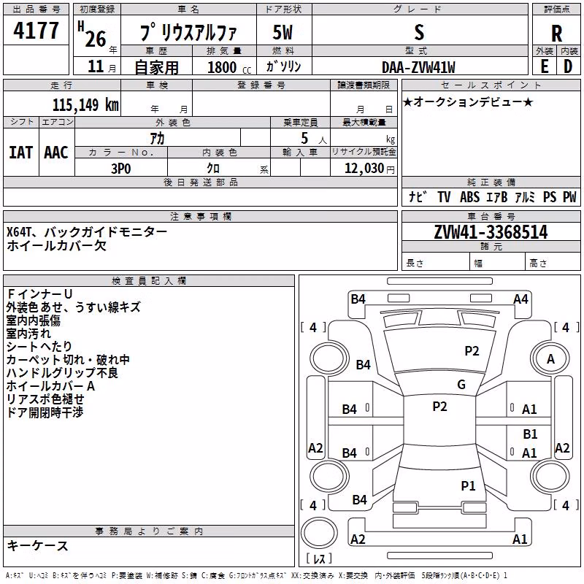Click the exterior color アカ

click(x=157, y=138)
